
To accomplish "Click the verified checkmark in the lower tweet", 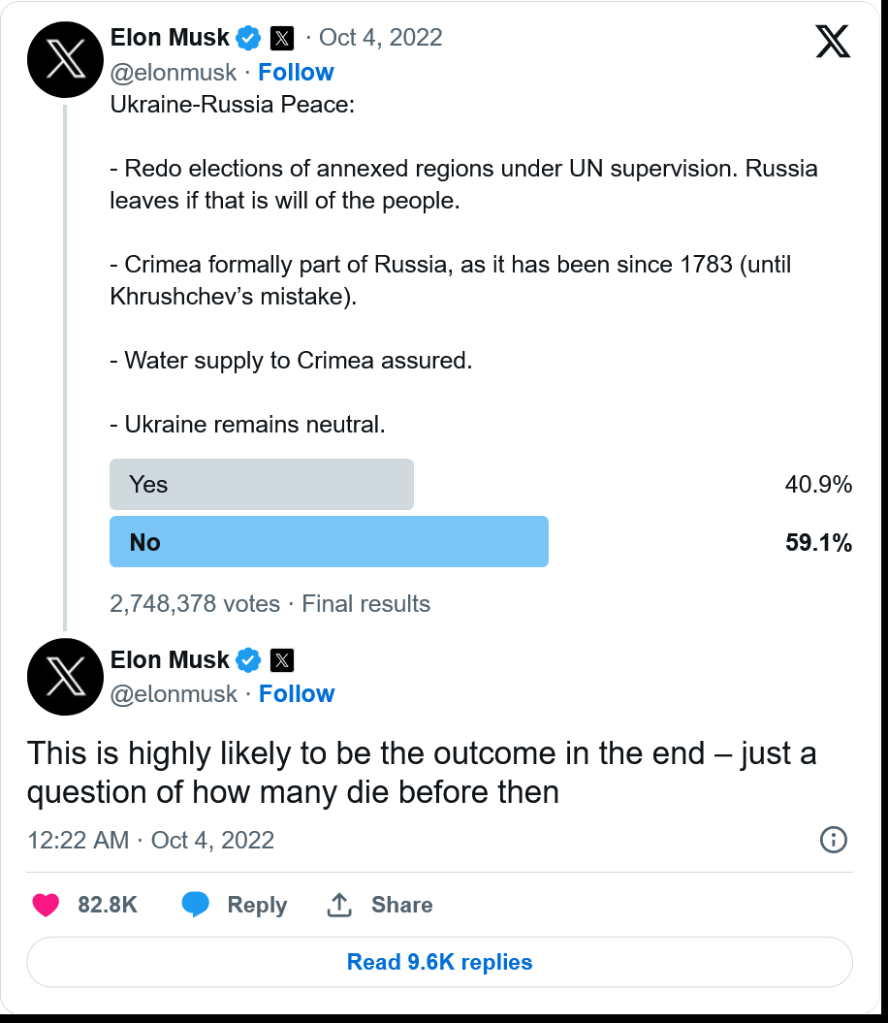I will point(249,660).
